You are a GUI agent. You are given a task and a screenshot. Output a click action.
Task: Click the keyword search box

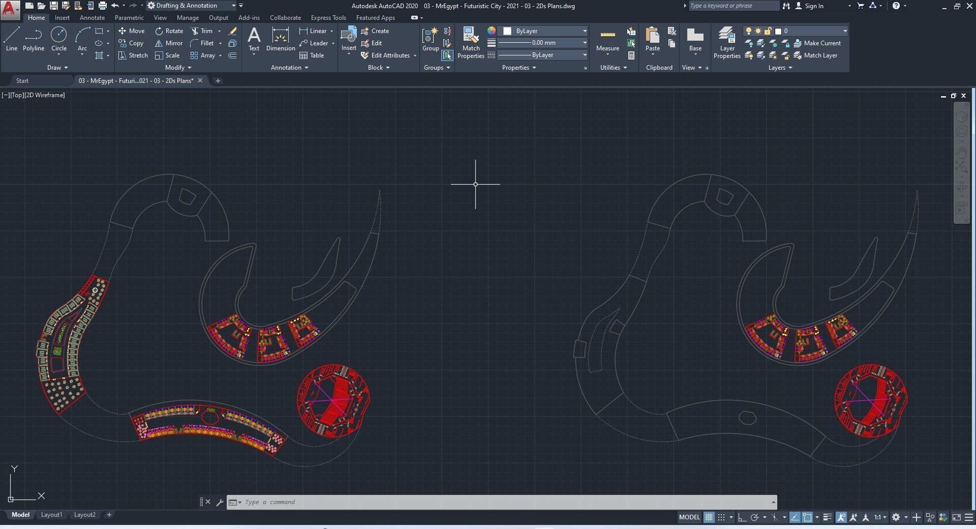(x=734, y=6)
